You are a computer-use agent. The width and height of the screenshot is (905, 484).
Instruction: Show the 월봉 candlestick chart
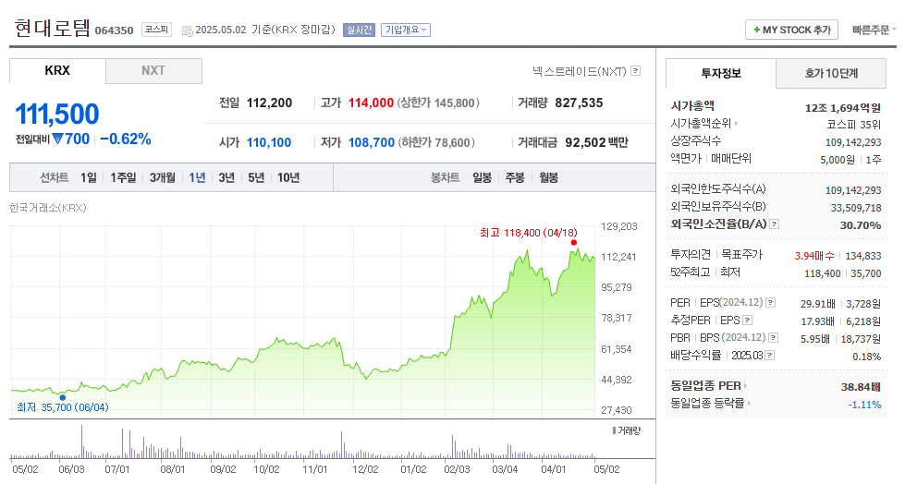click(548, 177)
